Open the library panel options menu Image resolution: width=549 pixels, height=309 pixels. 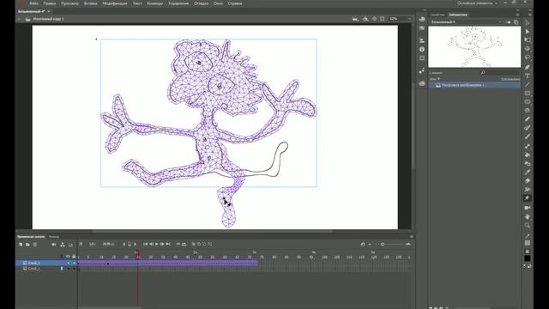(517, 15)
